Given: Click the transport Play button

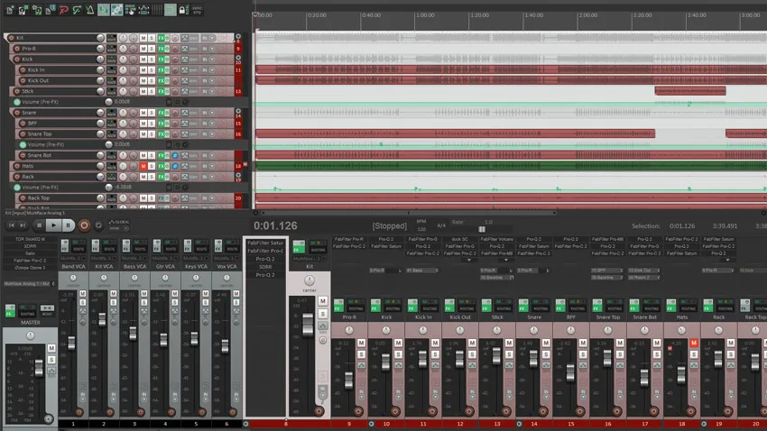Looking at the screenshot, I should [53, 225].
